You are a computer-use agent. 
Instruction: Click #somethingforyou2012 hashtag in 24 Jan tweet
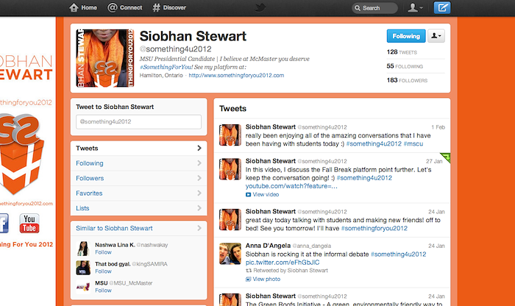click(x=374, y=228)
